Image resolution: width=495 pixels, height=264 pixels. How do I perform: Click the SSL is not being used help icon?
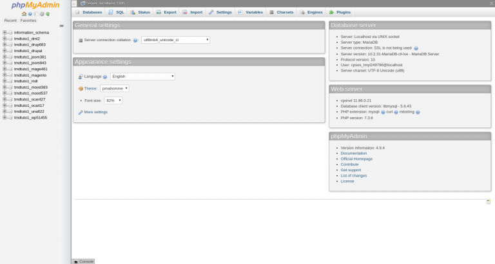[x=416, y=48]
